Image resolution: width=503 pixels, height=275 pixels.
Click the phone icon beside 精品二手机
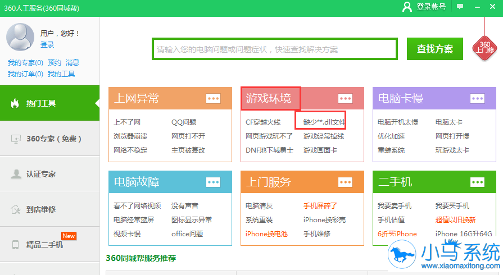pos(15,245)
